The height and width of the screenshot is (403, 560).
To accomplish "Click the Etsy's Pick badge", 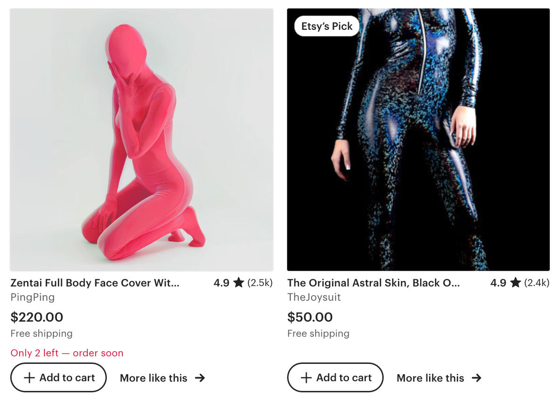I will coord(327,27).
